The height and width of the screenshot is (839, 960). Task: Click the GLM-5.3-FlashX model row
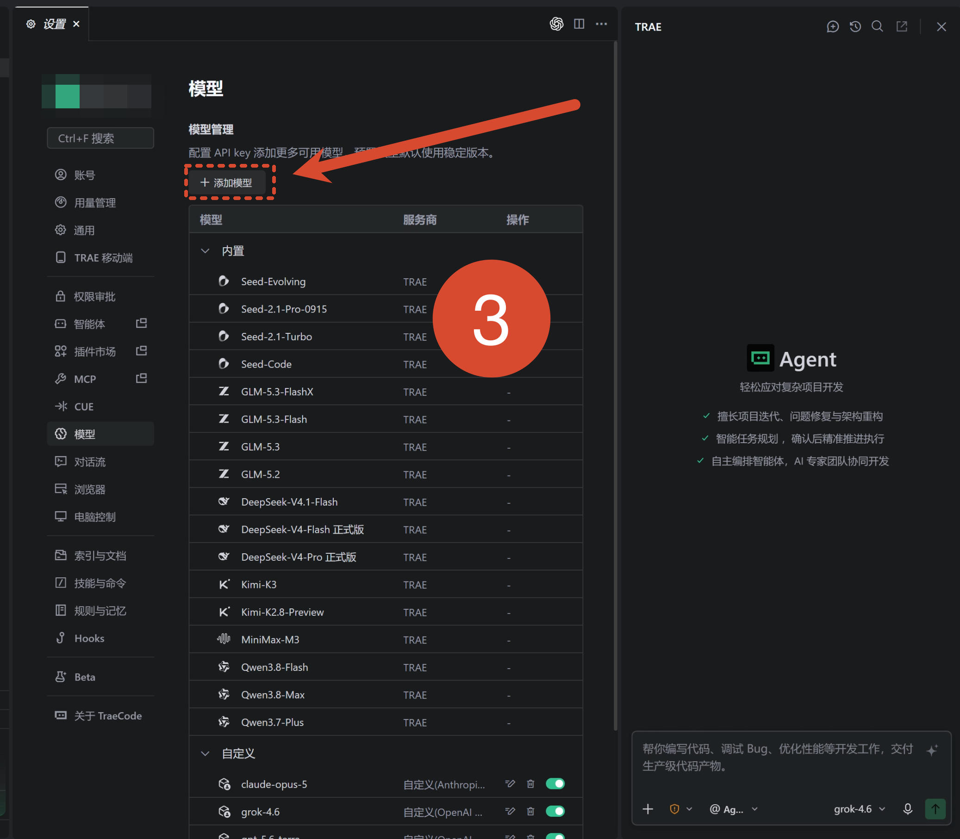(x=386, y=392)
